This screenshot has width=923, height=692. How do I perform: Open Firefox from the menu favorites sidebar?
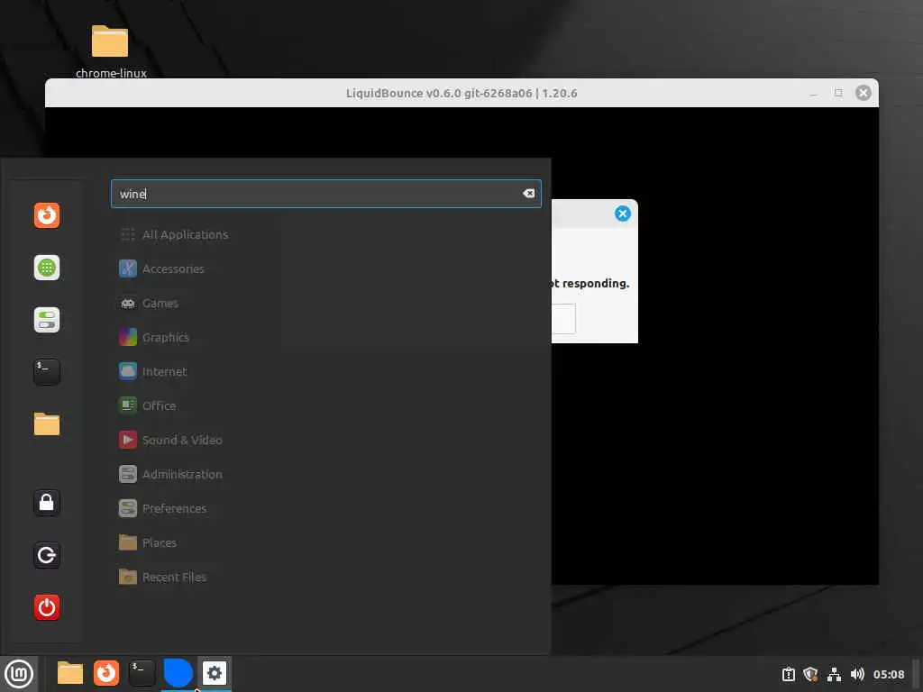(47, 215)
